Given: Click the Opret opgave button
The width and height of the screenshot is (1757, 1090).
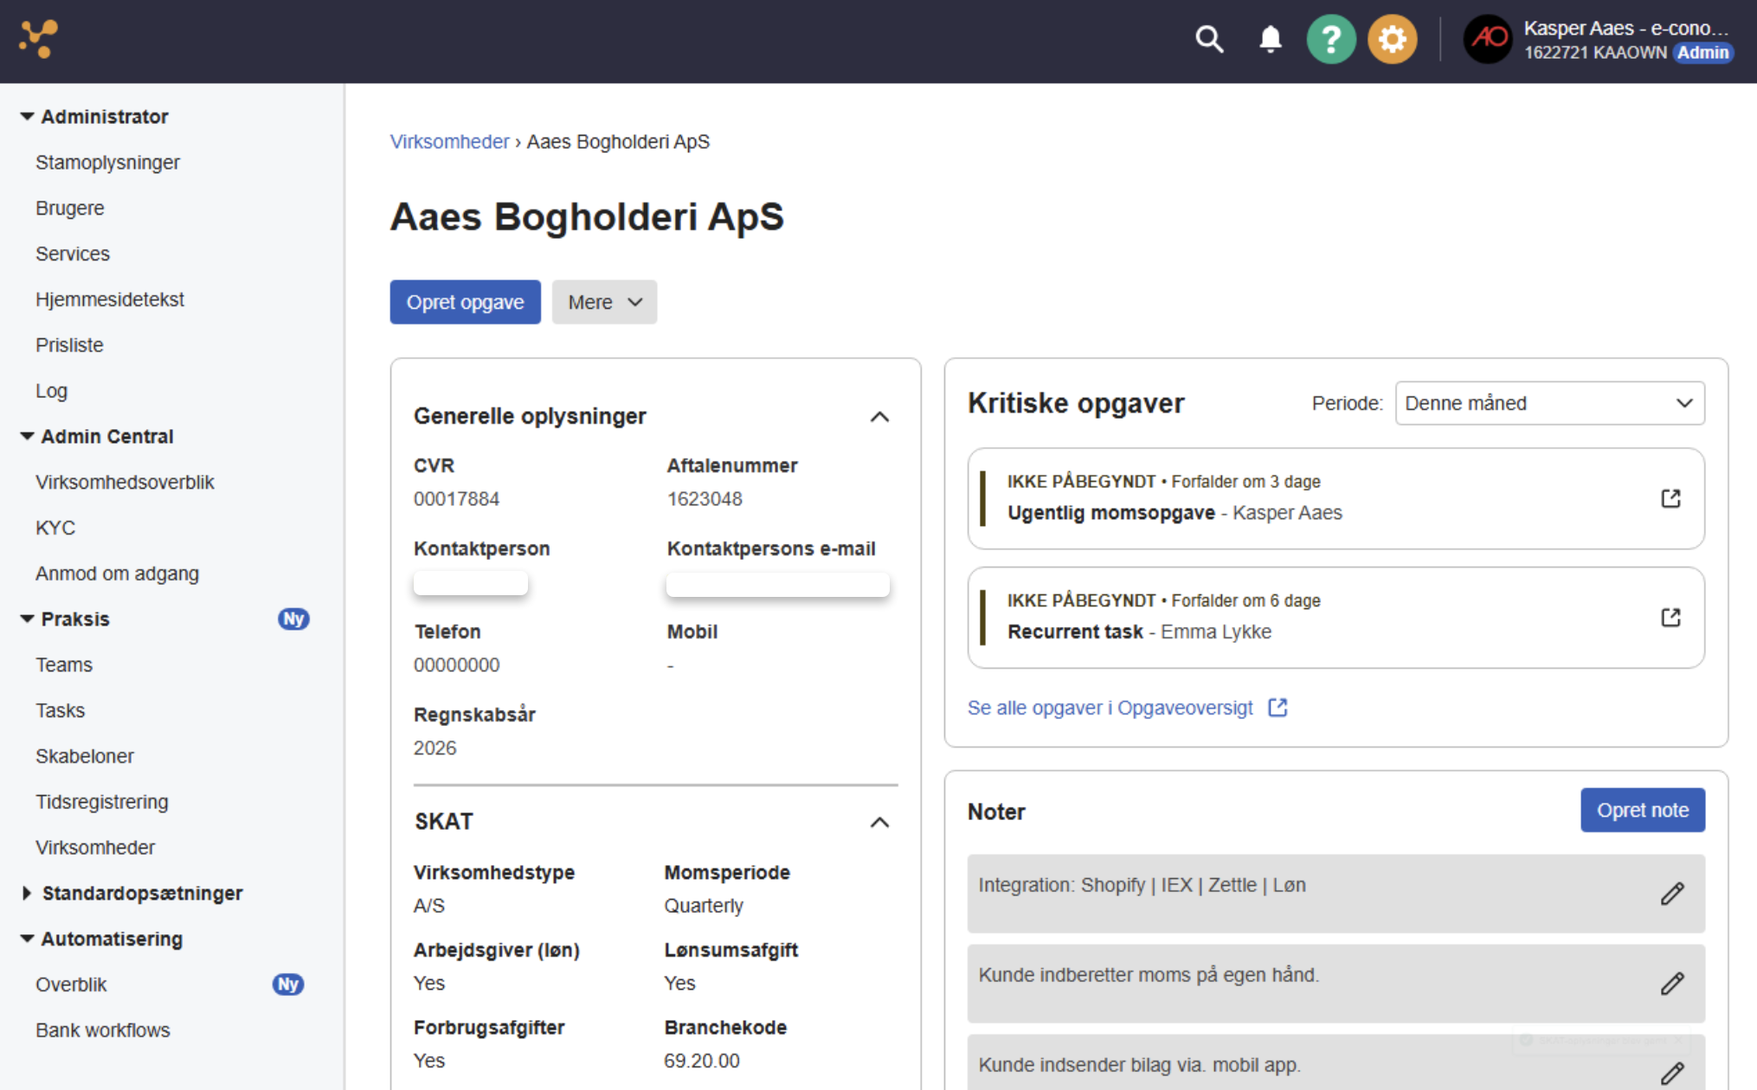Looking at the screenshot, I should (465, 302).
